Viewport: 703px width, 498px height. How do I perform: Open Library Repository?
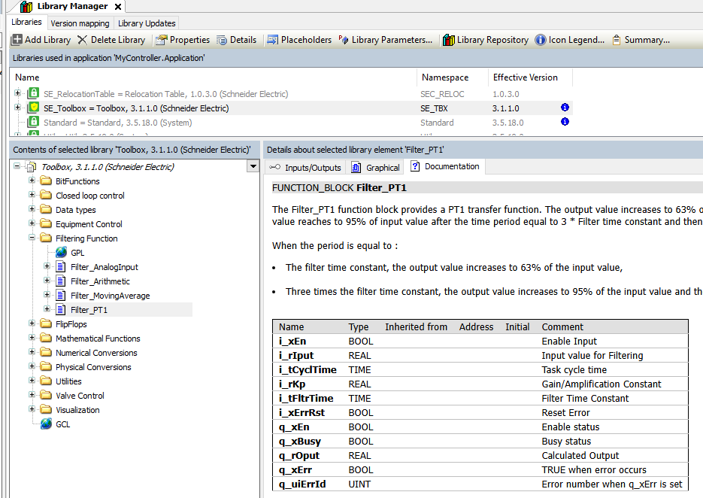449,40
